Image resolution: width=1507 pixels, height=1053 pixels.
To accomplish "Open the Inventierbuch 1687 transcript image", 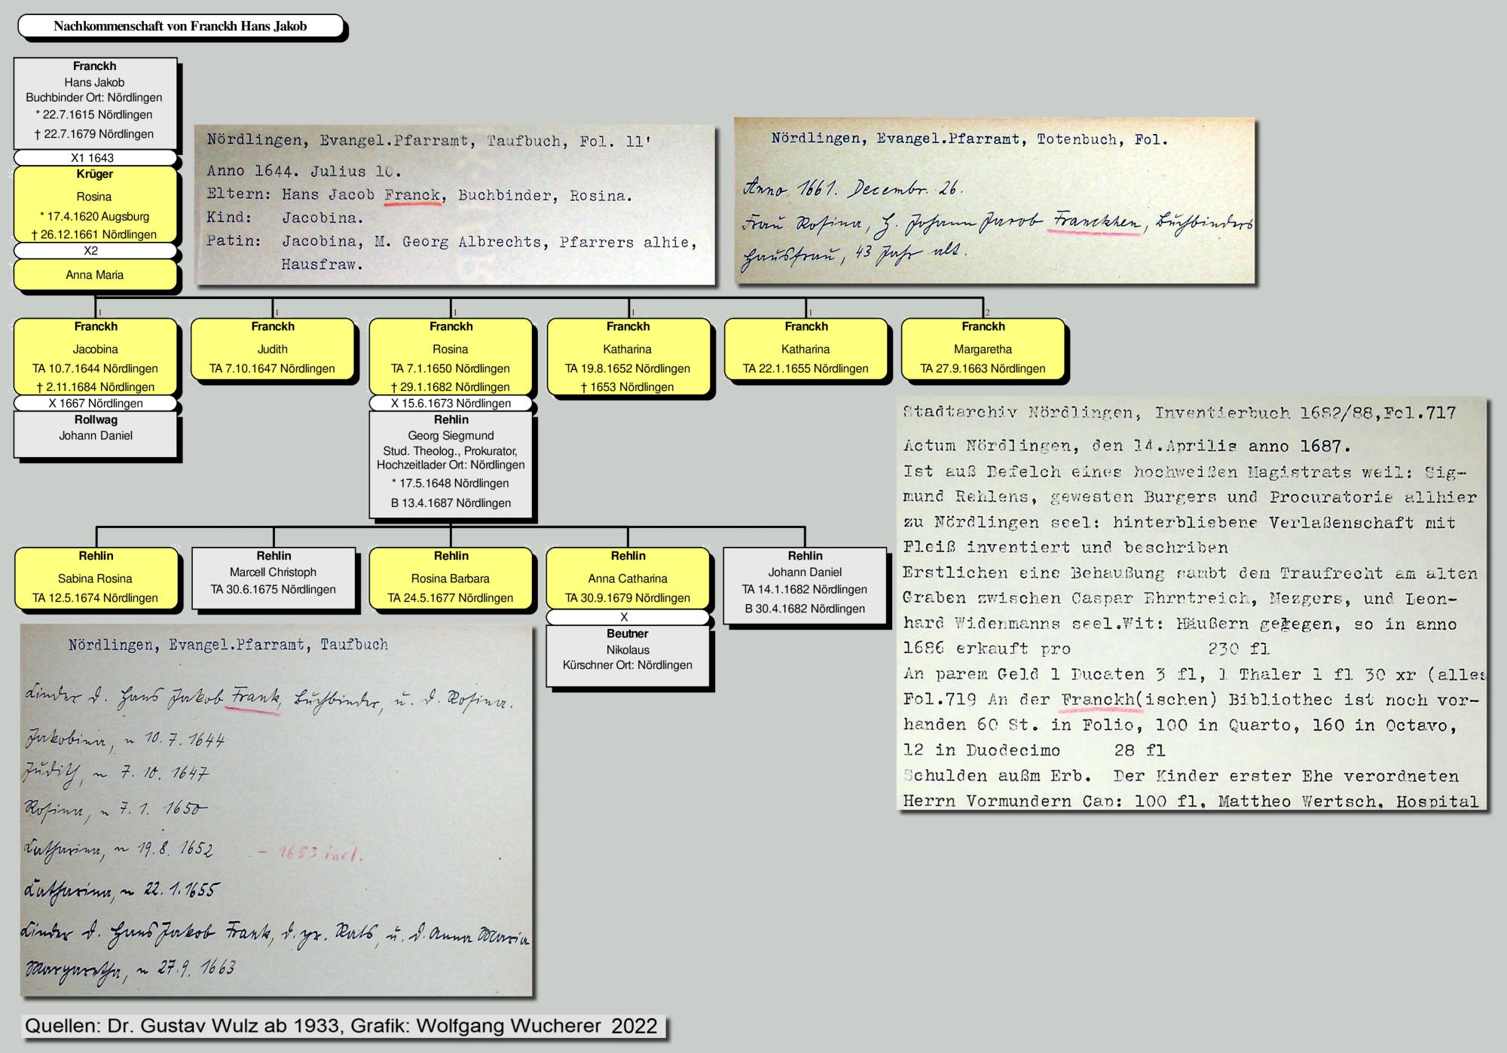I will (x=1192, y=604).
